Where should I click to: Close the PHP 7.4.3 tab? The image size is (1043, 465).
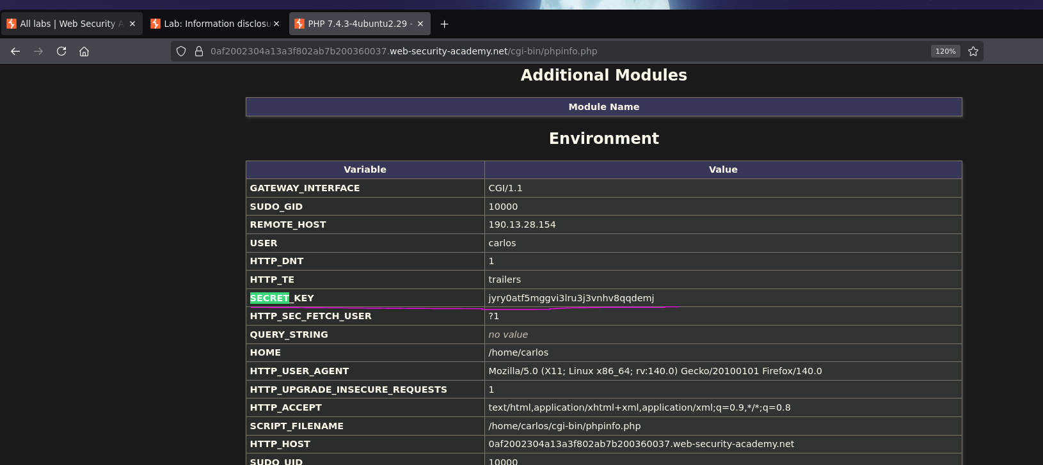420,24
